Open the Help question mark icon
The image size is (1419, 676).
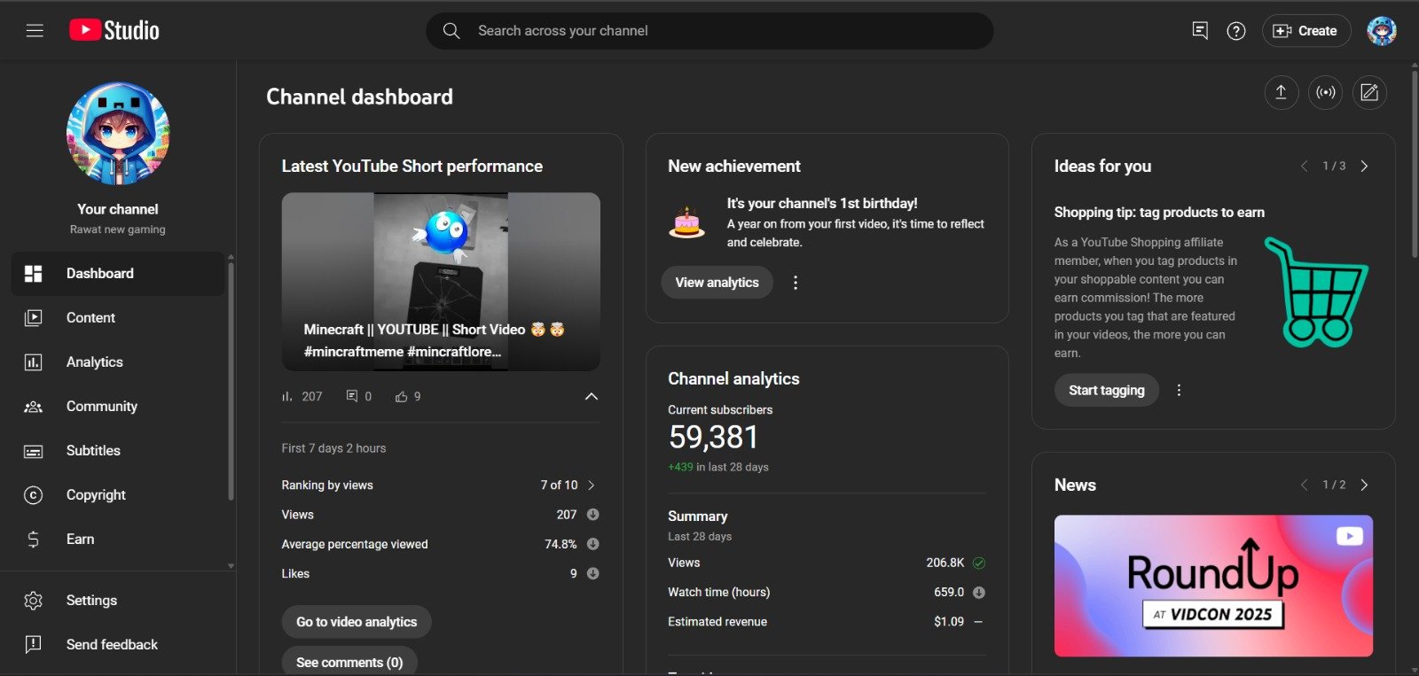[1236, 31]
